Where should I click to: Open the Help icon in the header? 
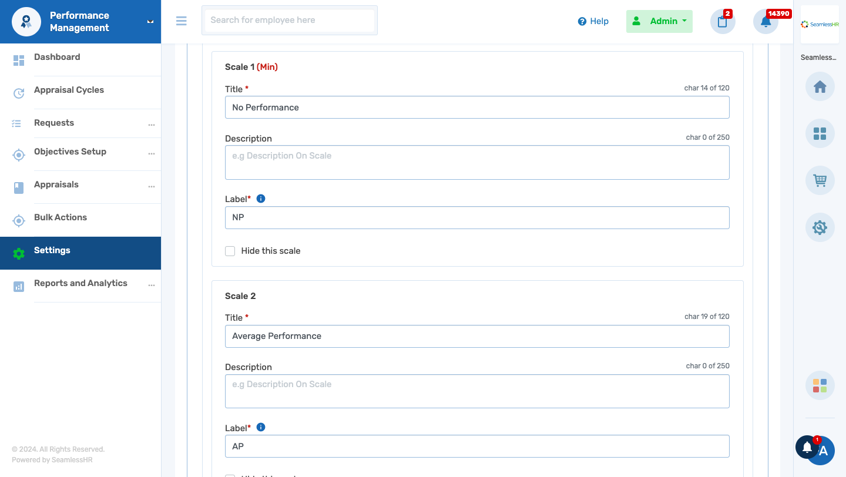(581, 21)
